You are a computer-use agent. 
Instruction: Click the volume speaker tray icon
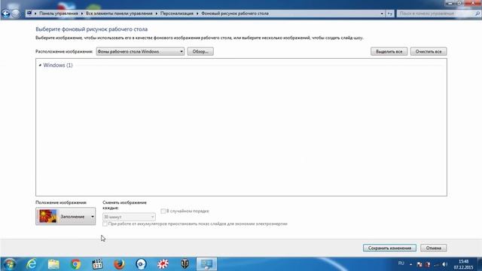tap(444, 264)
